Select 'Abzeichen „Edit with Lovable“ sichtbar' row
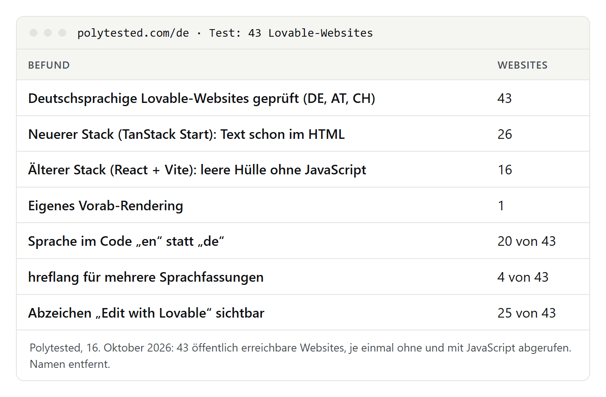This screenshot has width=606, height=397. pyautogui.click(x=303, y=313)
